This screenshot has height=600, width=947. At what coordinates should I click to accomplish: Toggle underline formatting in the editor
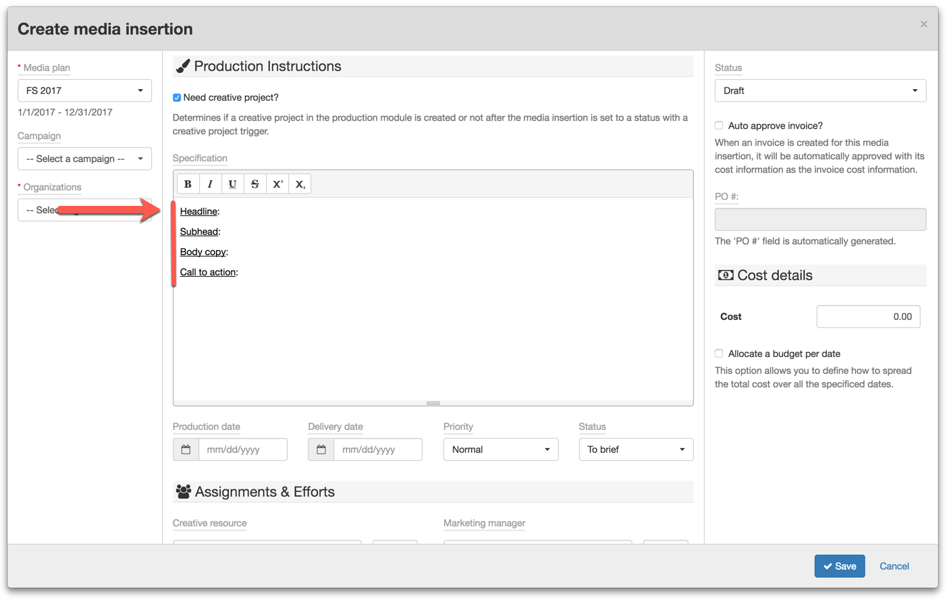point(232,184)
